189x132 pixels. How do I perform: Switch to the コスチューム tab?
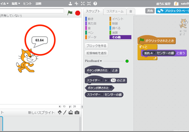tap(115, 11)
